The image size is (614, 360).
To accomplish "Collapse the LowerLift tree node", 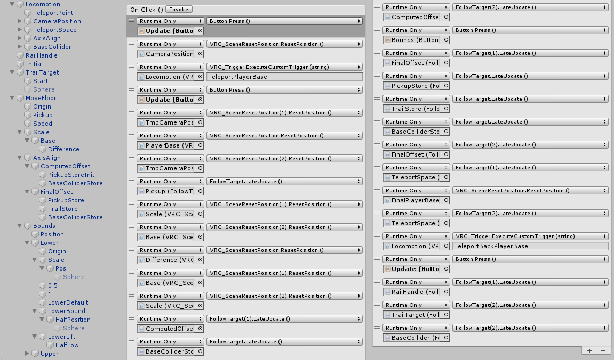I will point(35,337).
